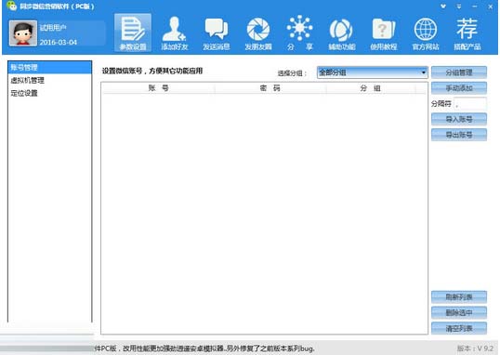The width and height of the screenshot is (500, 355).
Task: Click the 导入账号 button
Action: click(459, 119)
